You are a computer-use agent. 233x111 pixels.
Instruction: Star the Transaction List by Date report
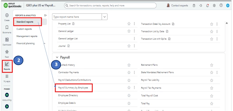(x=212, y=31)
